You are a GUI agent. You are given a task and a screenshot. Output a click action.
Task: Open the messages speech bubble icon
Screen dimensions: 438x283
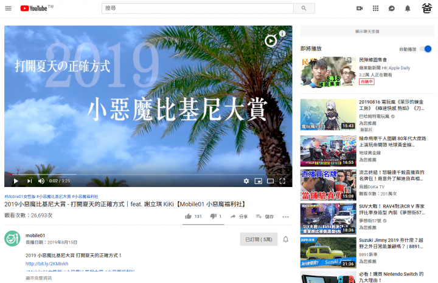[392, 9]
